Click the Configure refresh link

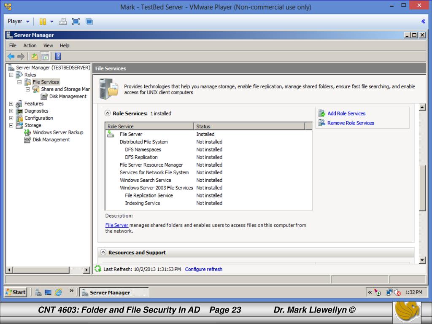click(x=204, y=269)
